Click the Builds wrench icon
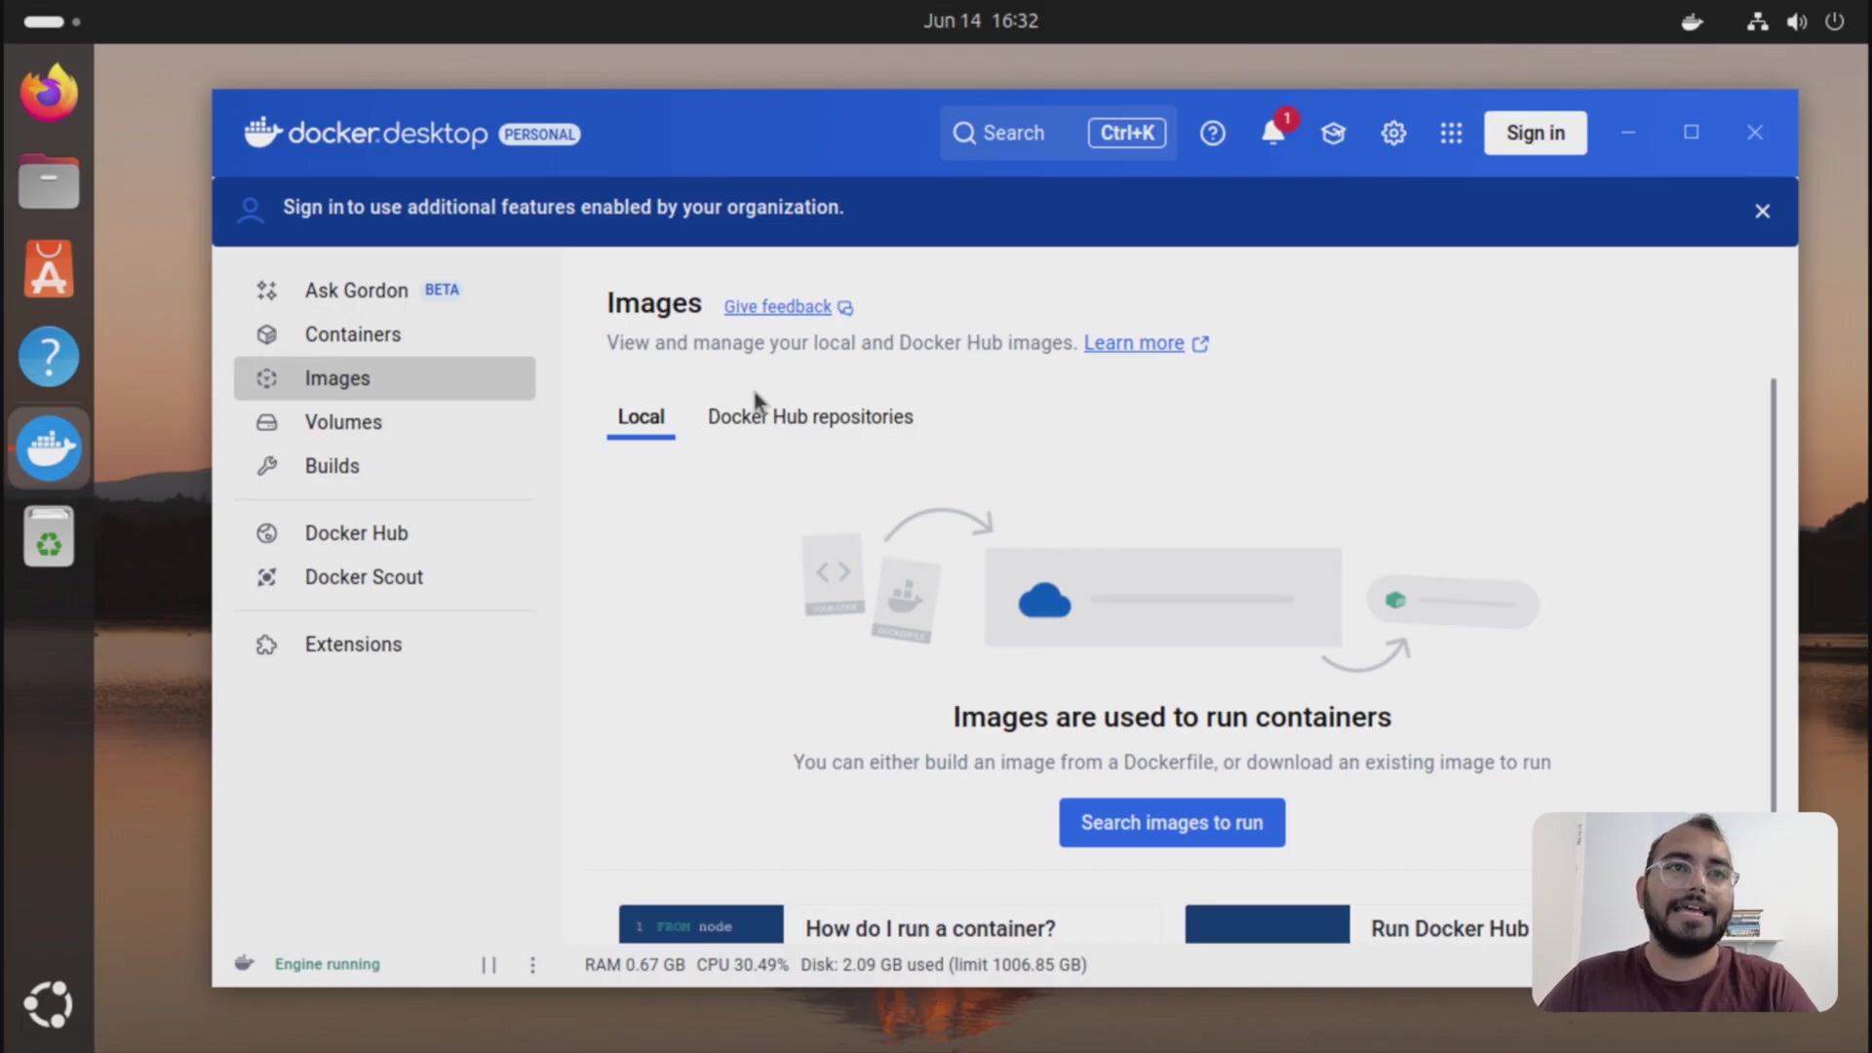 point(266,466)
